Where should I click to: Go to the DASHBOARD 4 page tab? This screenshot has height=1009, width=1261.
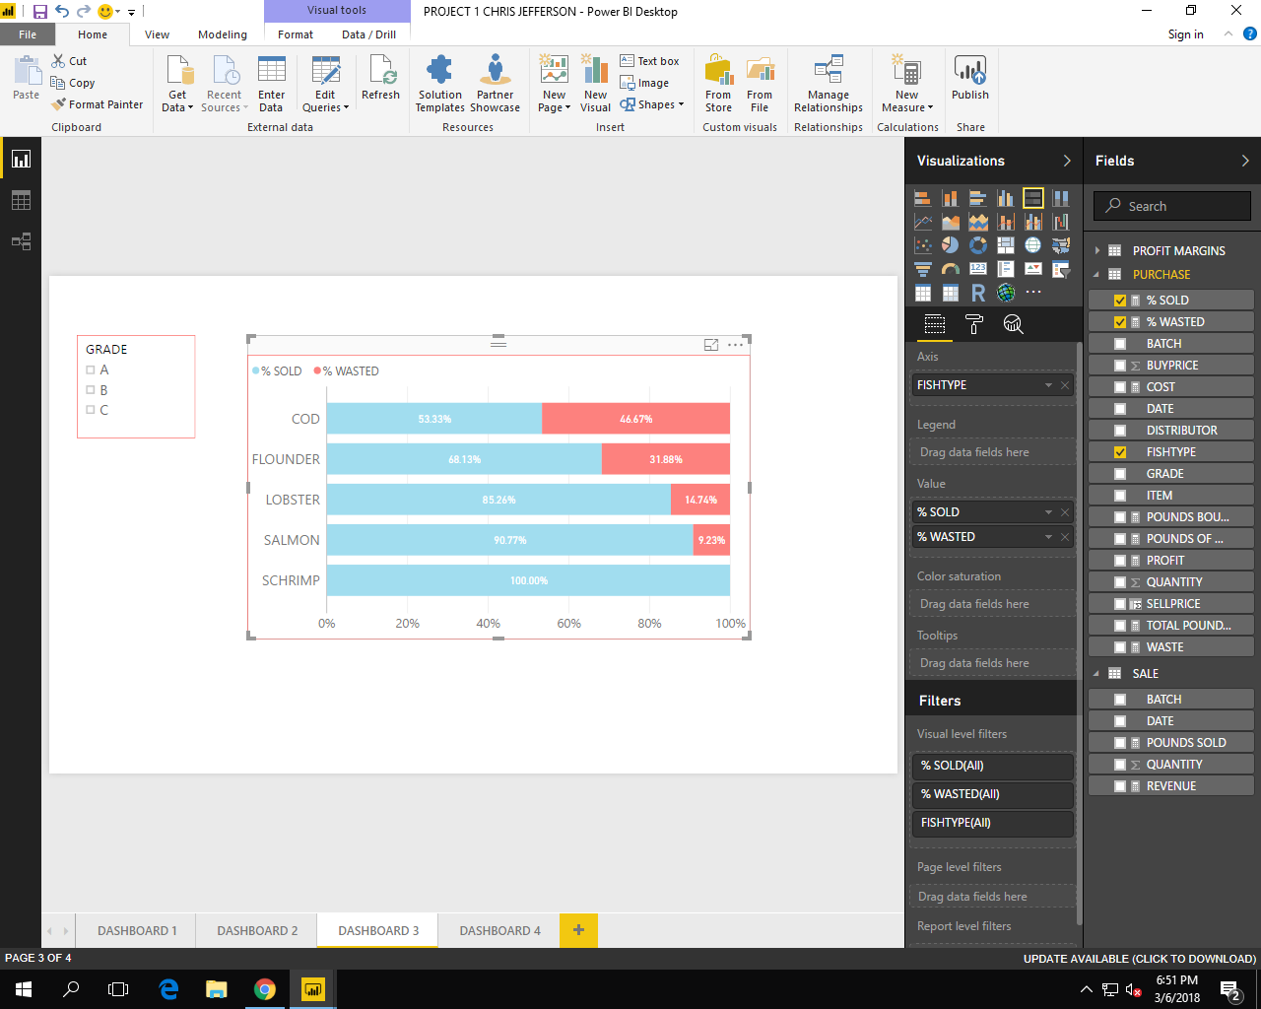coord(499,930)
